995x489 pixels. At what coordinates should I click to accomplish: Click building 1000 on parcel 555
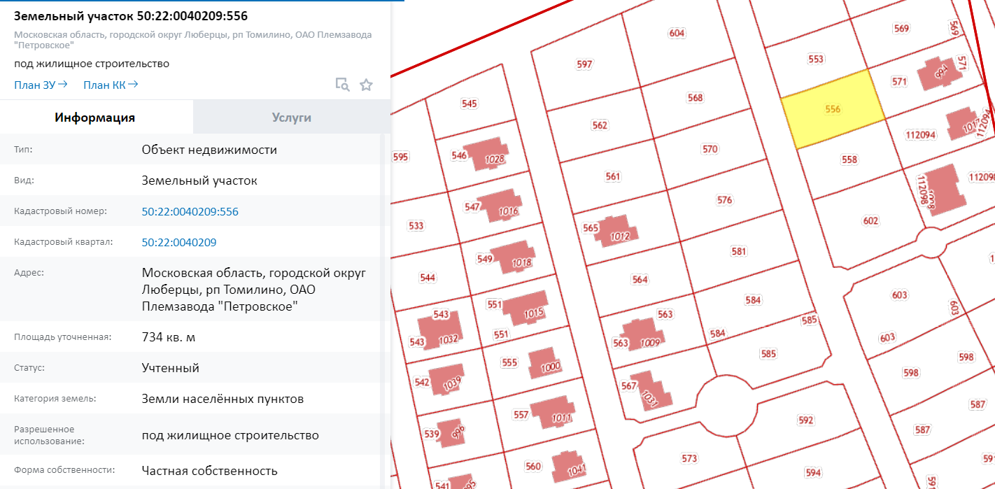point(547,363)
